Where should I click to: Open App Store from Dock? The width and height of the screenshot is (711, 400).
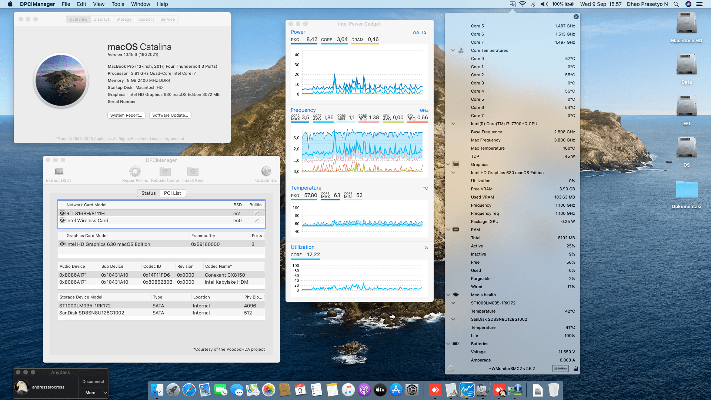(396, 390)
